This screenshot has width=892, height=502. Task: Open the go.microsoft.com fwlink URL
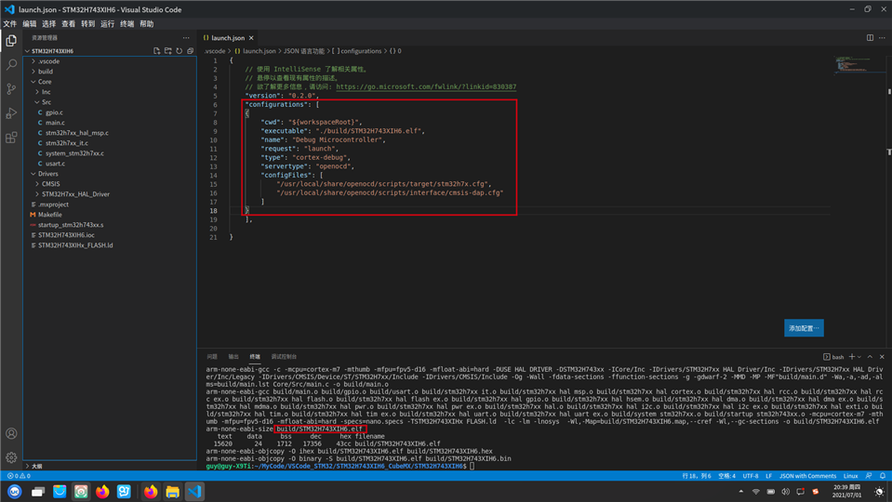426,87
